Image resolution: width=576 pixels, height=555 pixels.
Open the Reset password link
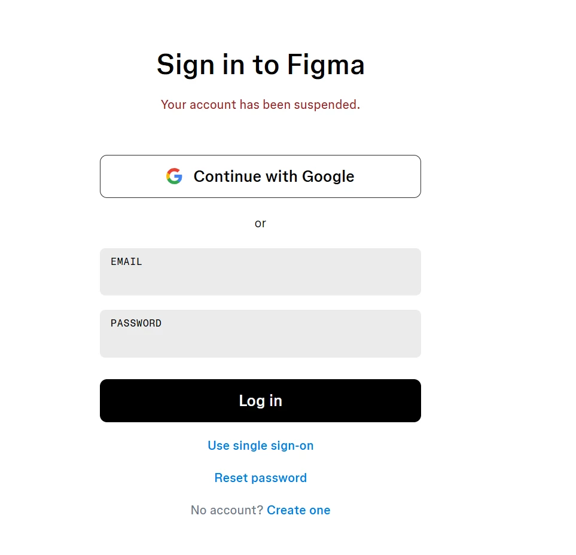[x=260, y=478]
